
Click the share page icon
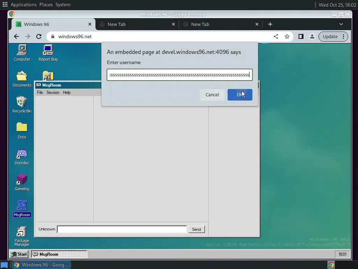276,36
